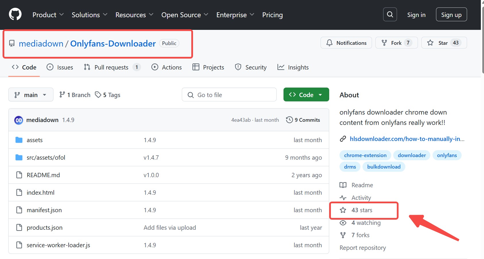Screen dimensions: 484x259
Task: Click the README.md file icon
Action: (19, 175)
